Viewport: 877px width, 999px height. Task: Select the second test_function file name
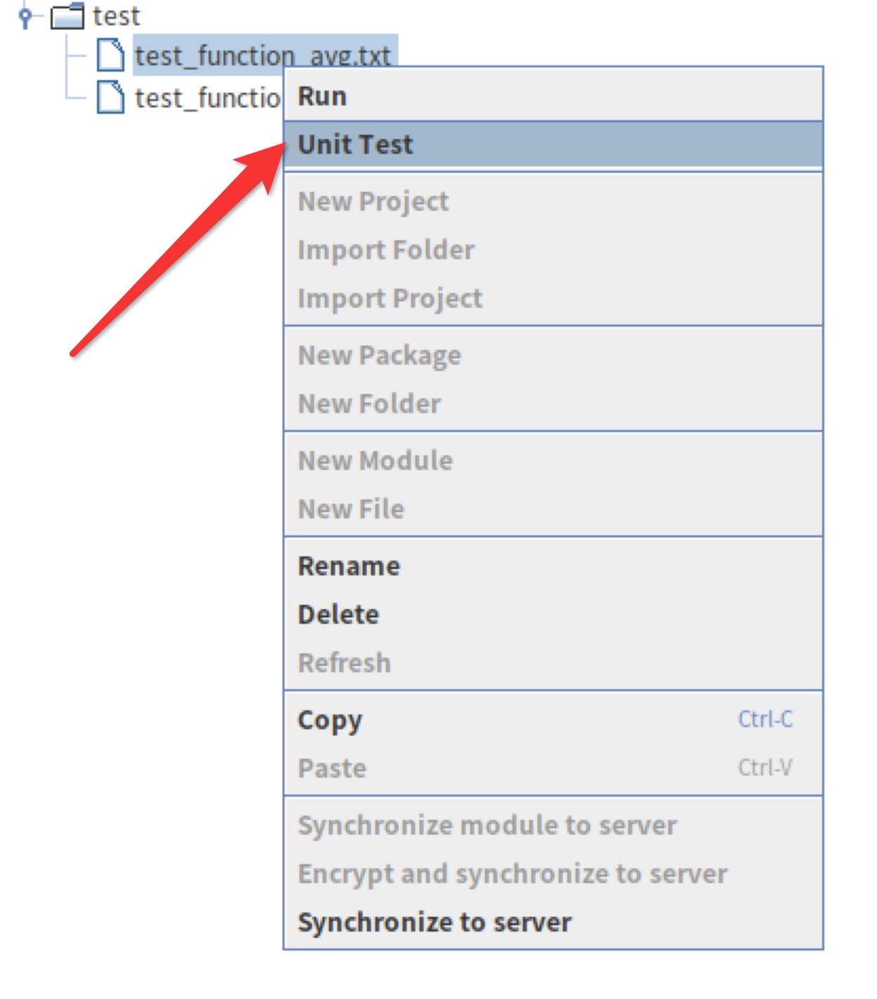click(207, 98)
